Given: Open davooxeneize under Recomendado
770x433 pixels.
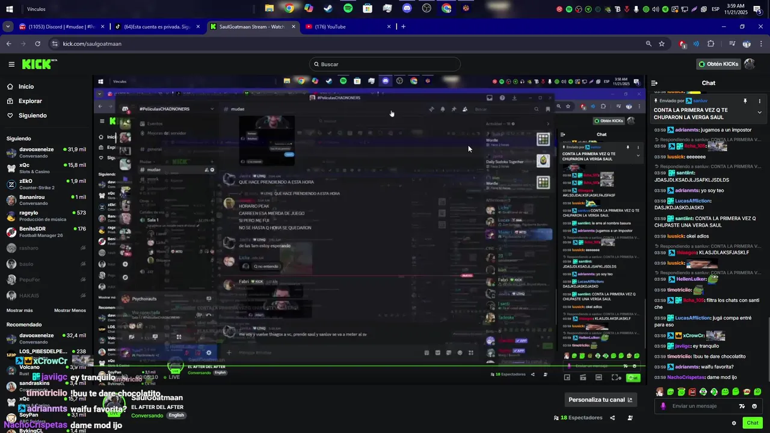Looking at the screenshot, I should [x=46, y=339].
